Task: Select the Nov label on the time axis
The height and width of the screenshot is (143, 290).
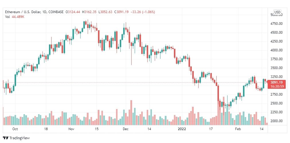Action: (x=71, y=129)
